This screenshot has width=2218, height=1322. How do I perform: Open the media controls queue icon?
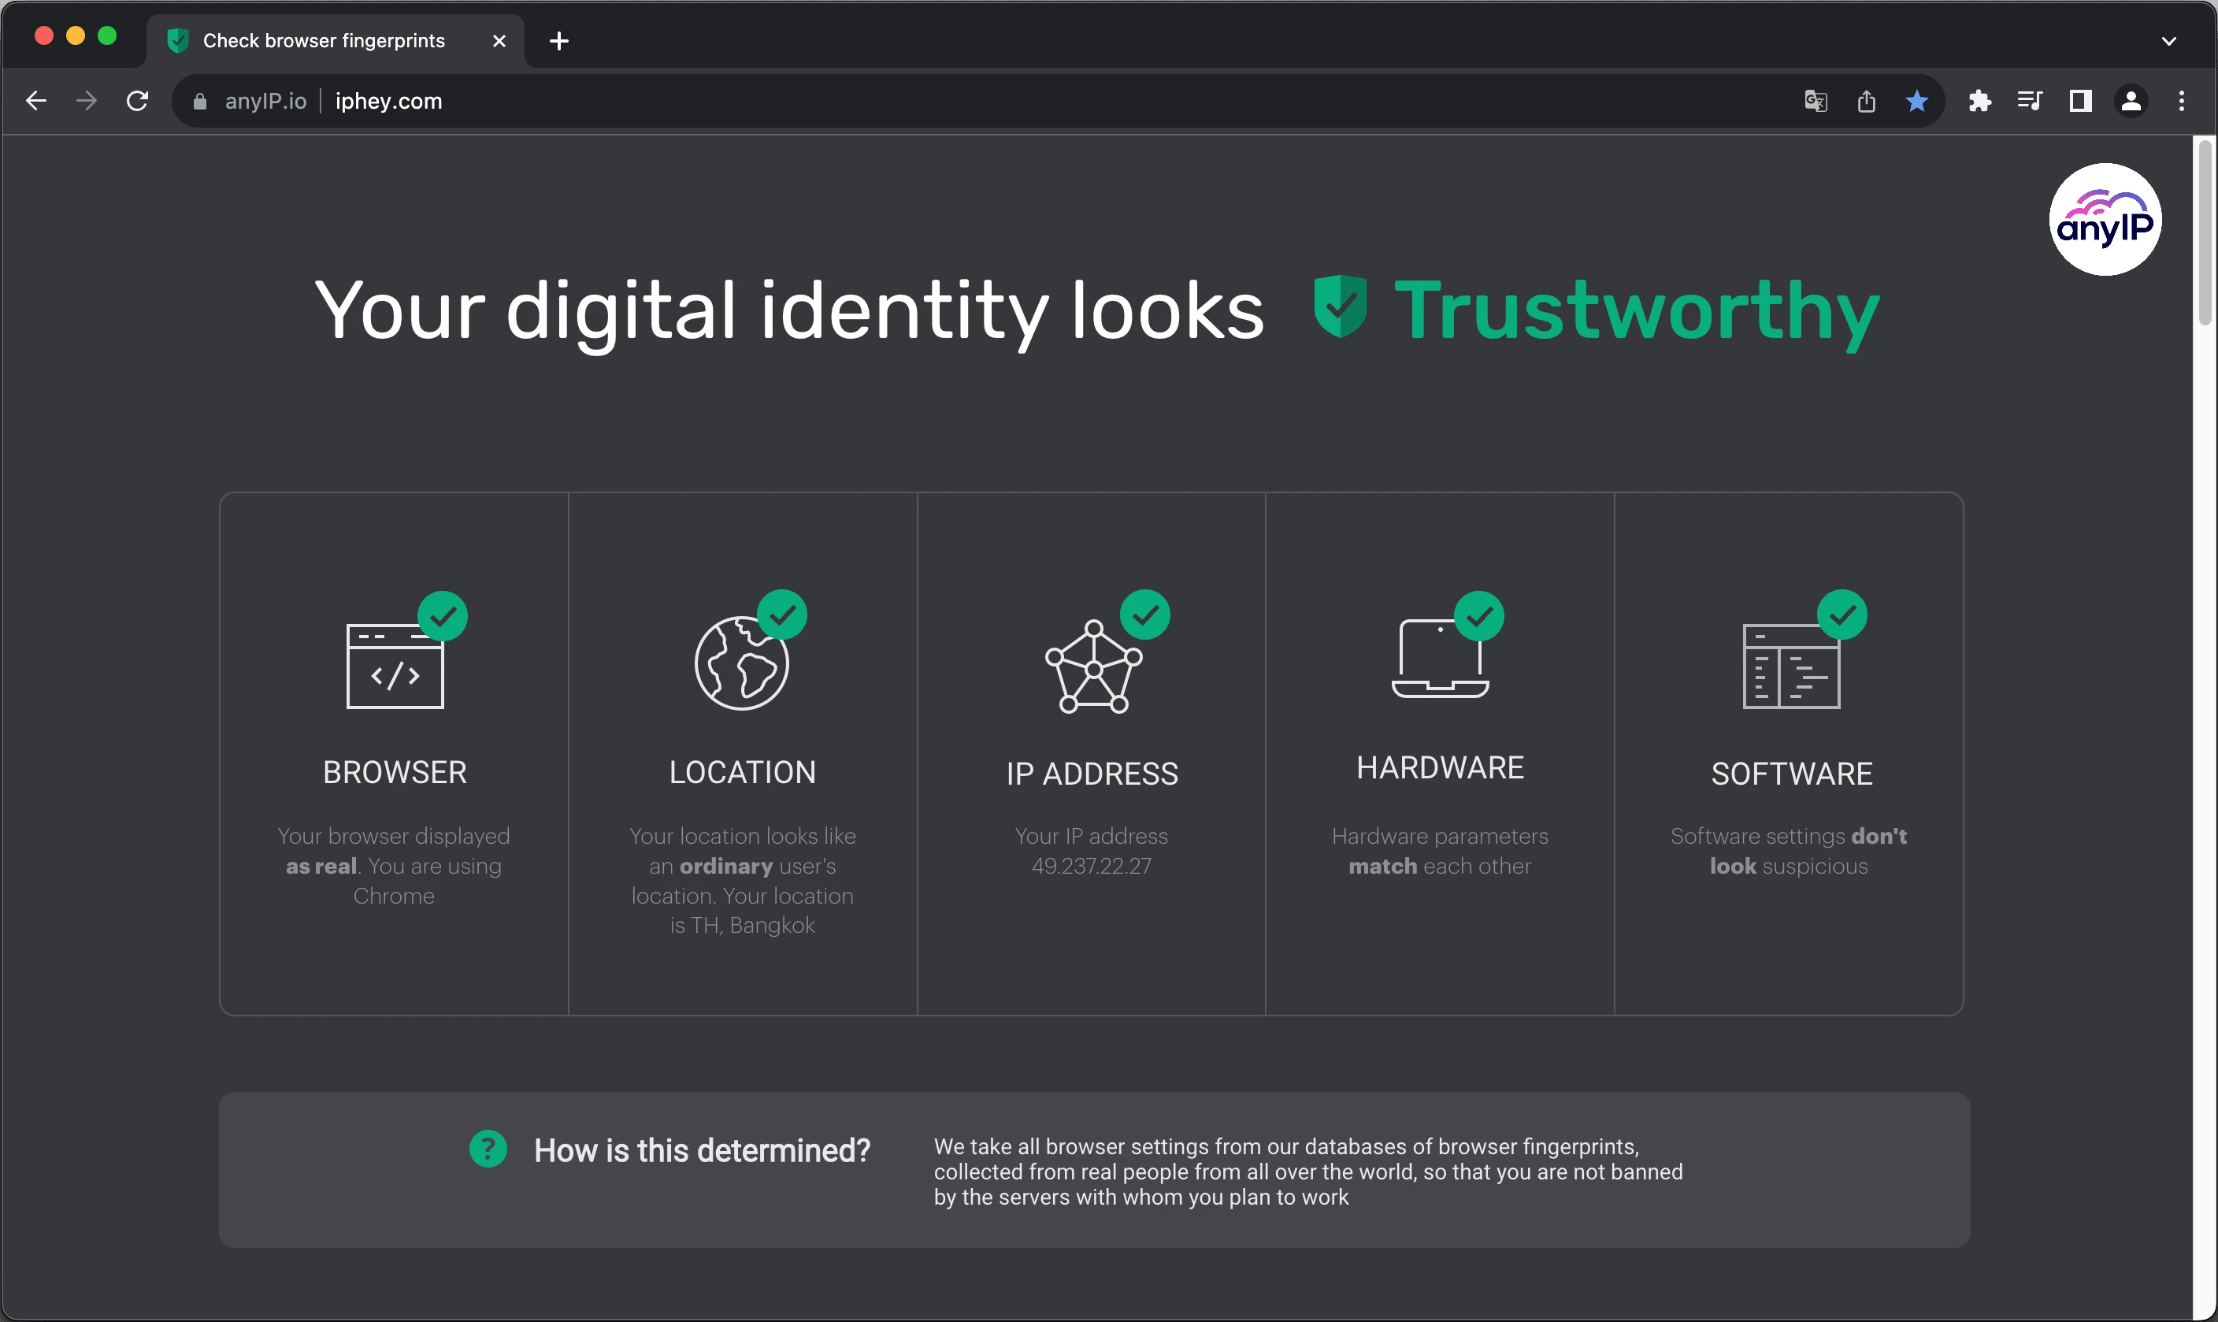[x=2029, y=102]
